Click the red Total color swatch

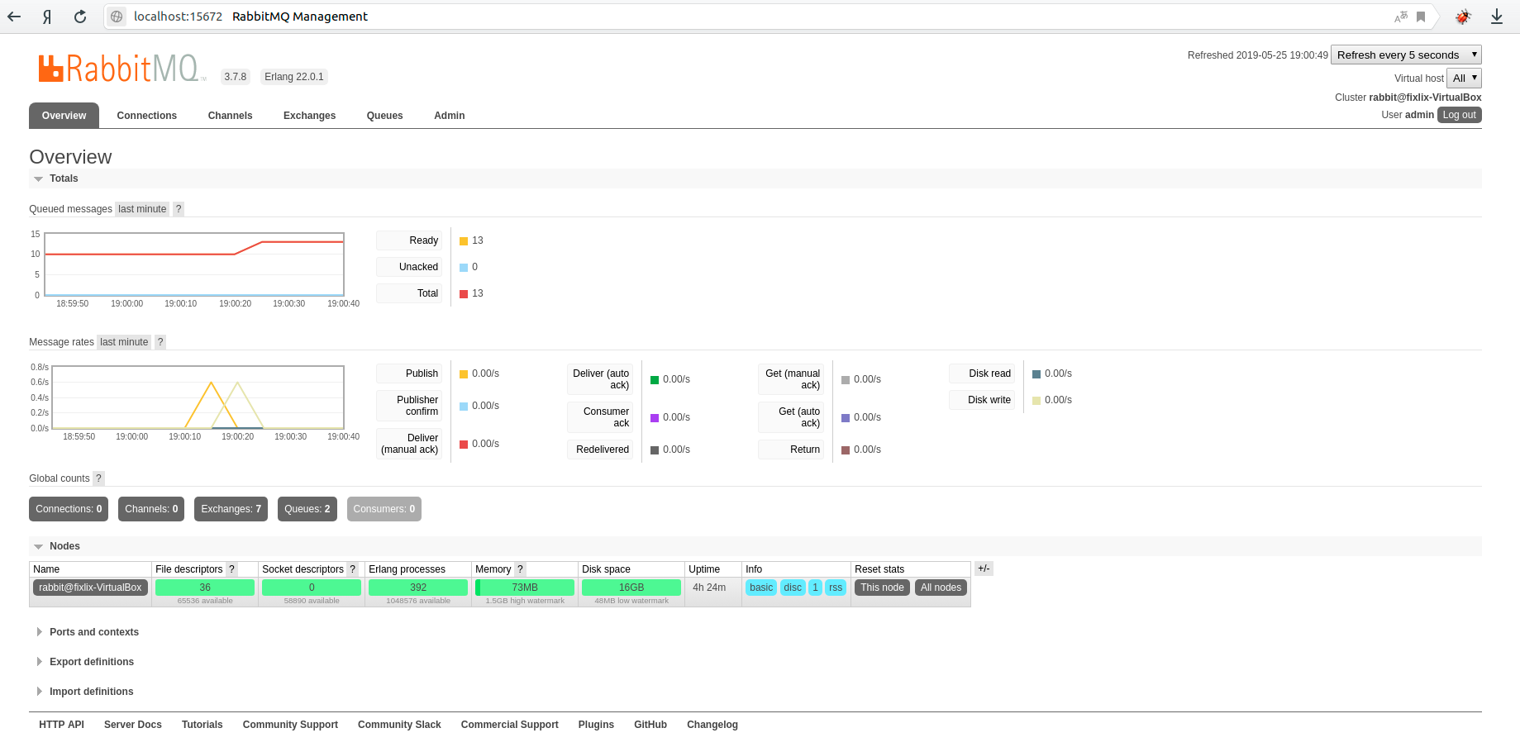[464, 294]
